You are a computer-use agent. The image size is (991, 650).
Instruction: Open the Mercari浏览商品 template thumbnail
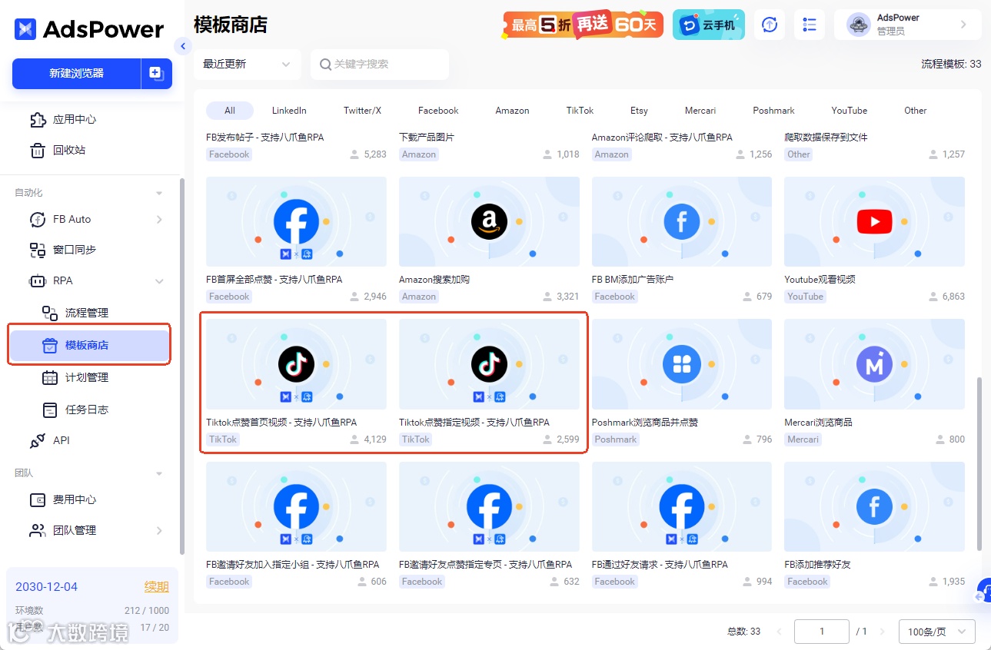[x=874, y=364]
